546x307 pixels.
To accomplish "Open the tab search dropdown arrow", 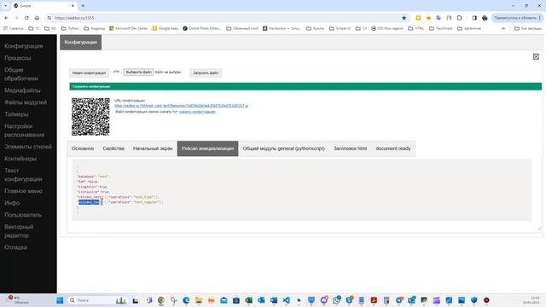I will click(5, 6).
